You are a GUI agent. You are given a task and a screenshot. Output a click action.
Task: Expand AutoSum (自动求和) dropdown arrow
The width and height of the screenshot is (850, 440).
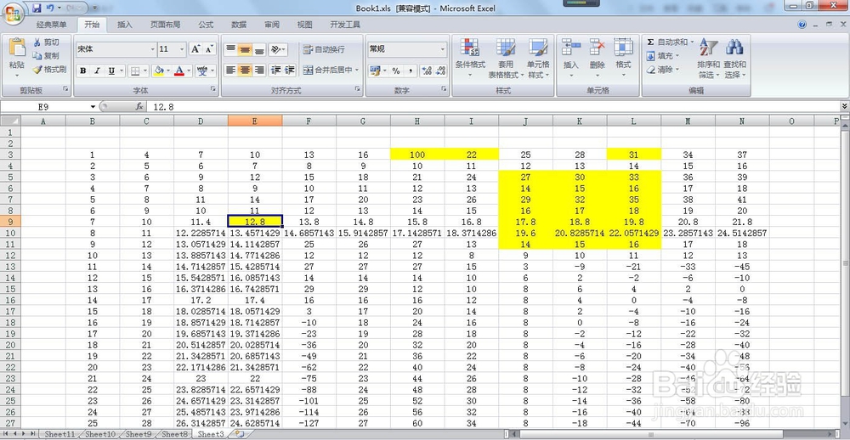(x=692, y=42)
